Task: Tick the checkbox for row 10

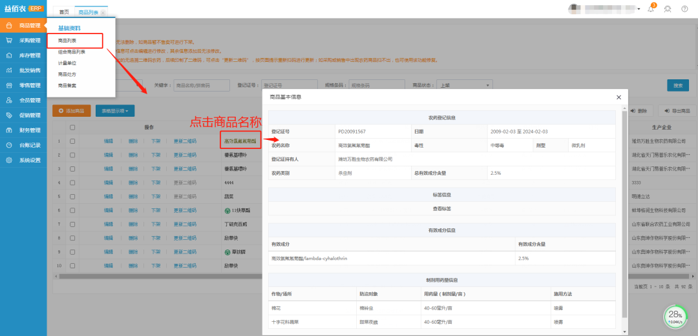Action: (x=72, y=266)
